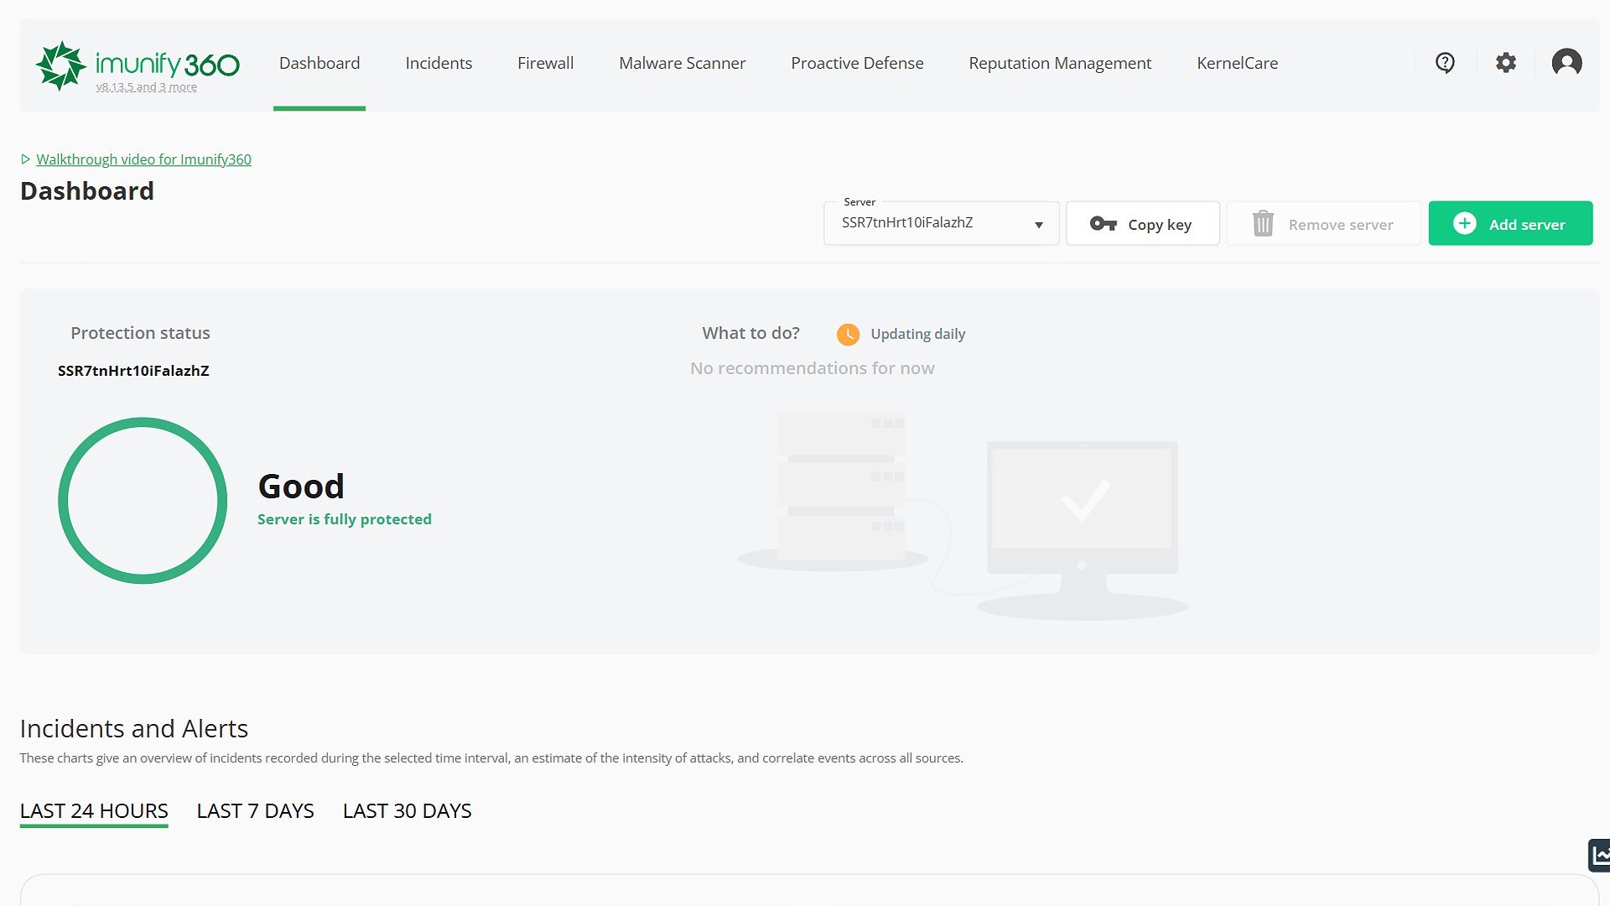Expand the Server dropdown selector
This screenshot has width=1610, height=906.
(x=942, y=223)
